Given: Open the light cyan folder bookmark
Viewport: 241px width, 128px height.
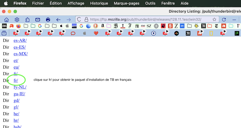Looking at the screenshot, I should (231, 26).
